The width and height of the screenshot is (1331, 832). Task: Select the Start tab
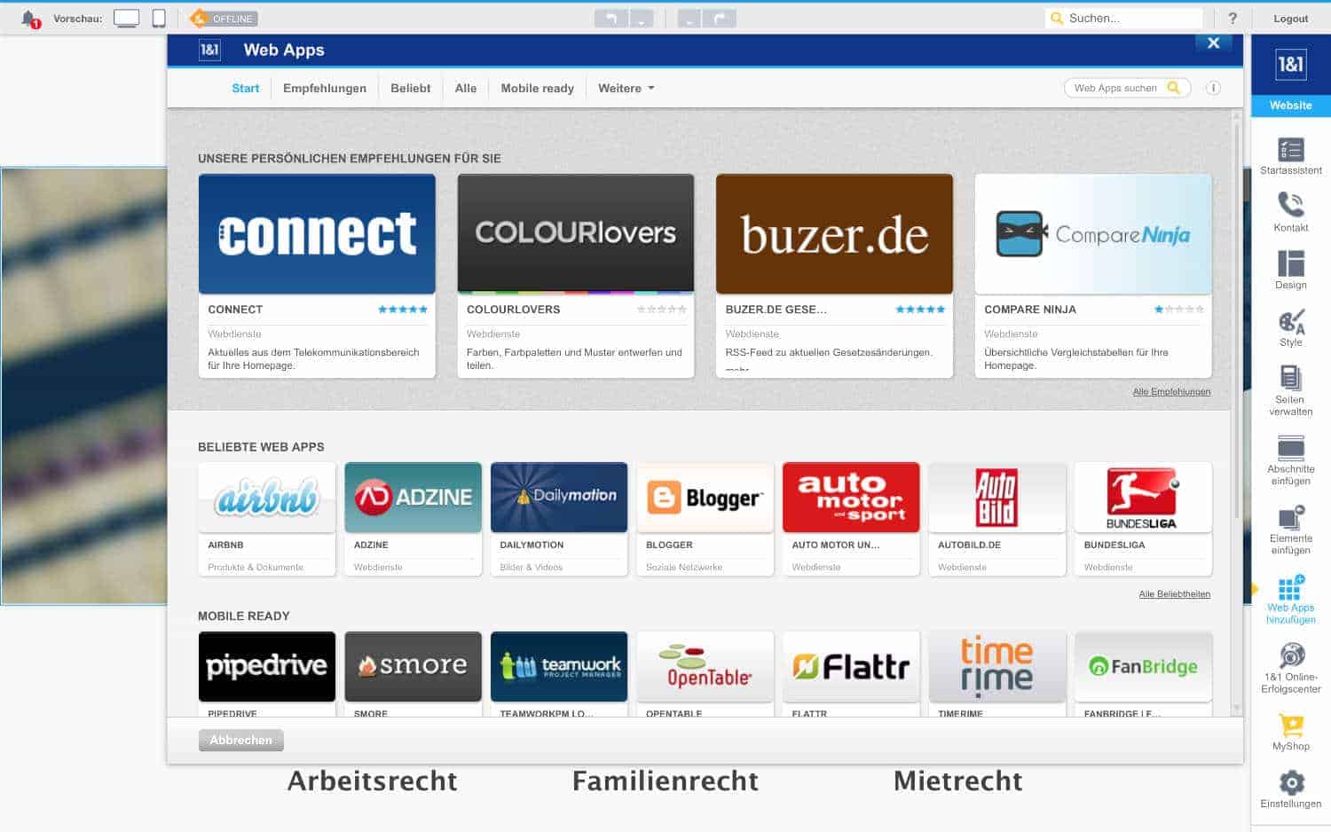(x=246, y=88)
